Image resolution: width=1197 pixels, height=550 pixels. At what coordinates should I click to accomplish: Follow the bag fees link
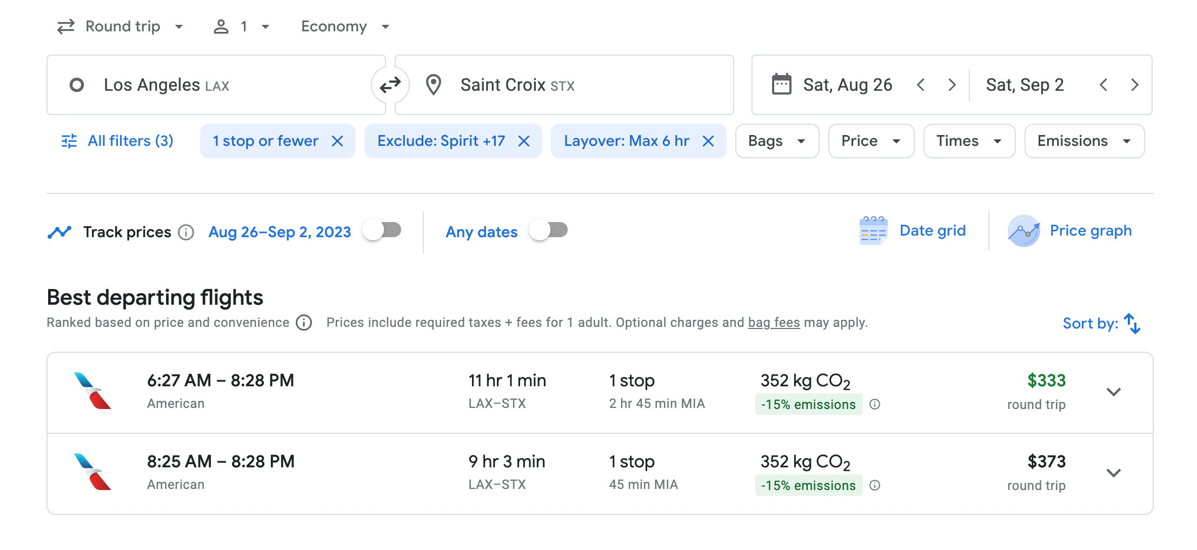tap(774, 323)
